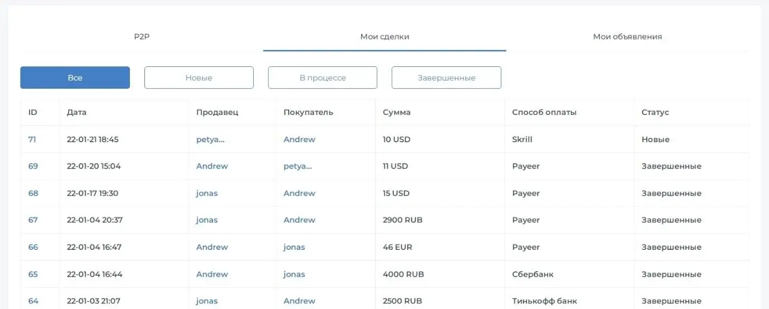The image size is (769, 309).
Task: Filter deals with the Новые button
Action: pyautogui.click(x=199, y=78)
